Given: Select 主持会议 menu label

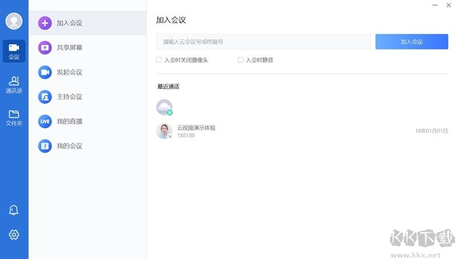Looking at the screenshot, I should tap(70, 96).
